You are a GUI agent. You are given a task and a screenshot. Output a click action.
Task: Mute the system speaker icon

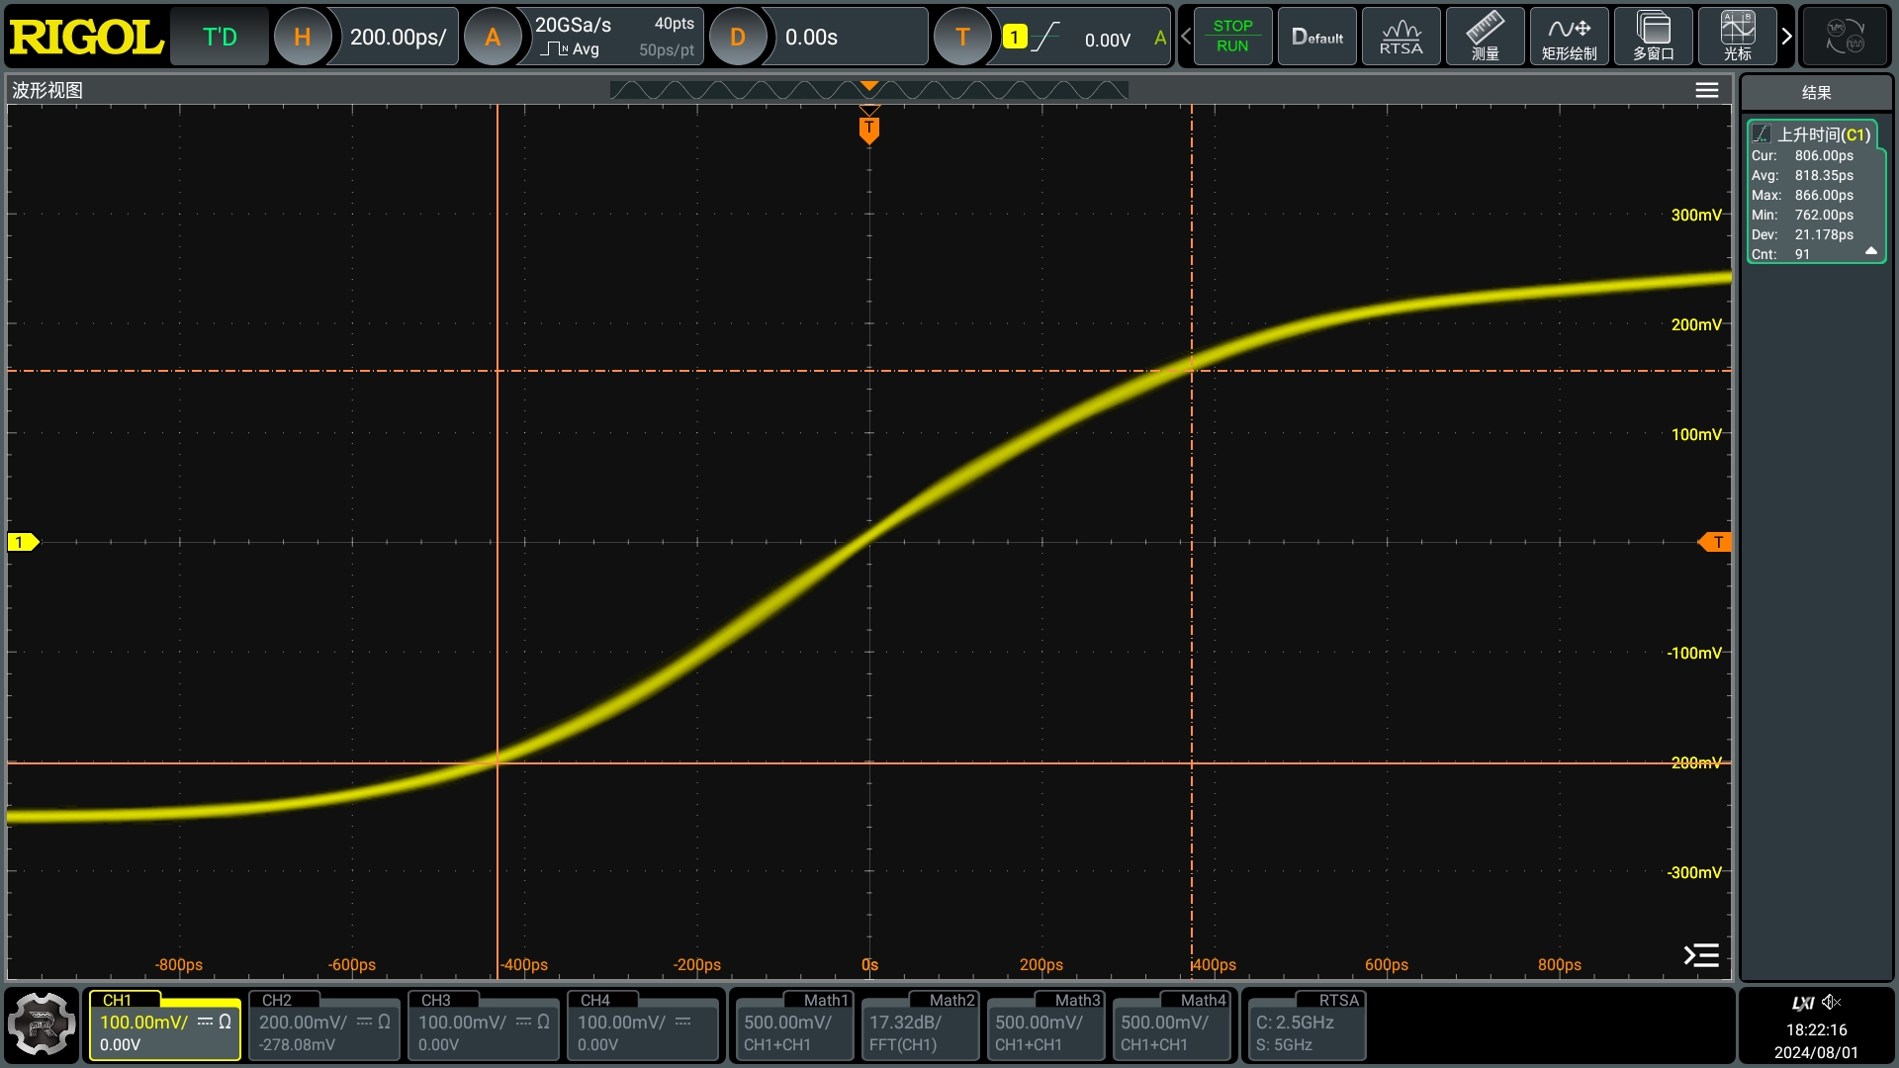pyautogui.click(x=1834, y=1002)
